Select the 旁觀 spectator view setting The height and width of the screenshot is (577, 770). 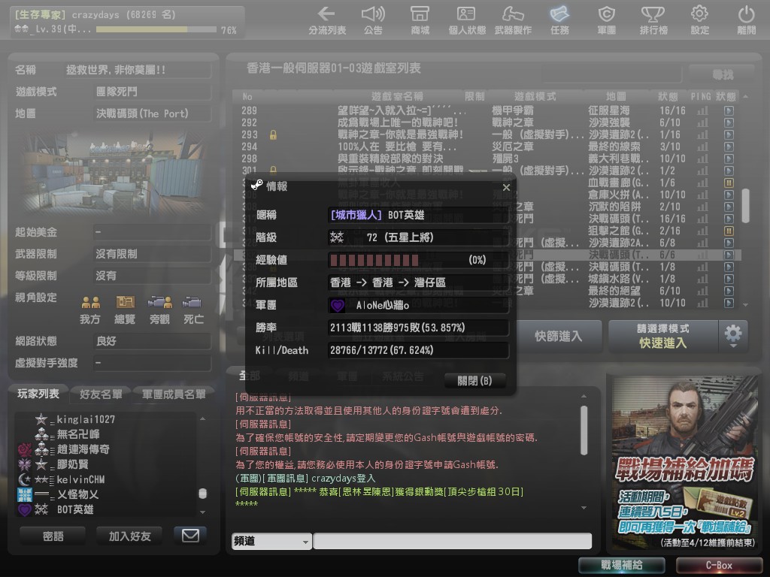159,309
